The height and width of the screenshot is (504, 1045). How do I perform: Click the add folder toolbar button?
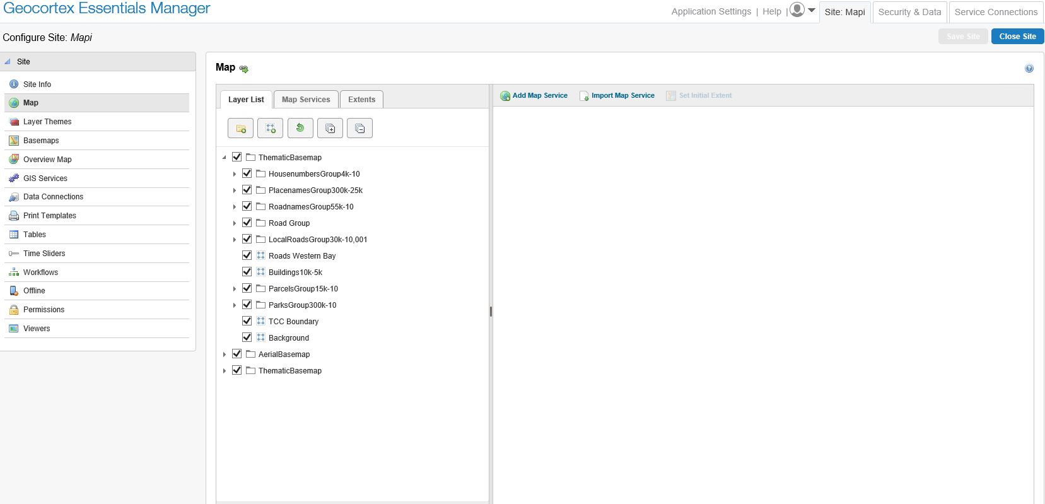240,128
